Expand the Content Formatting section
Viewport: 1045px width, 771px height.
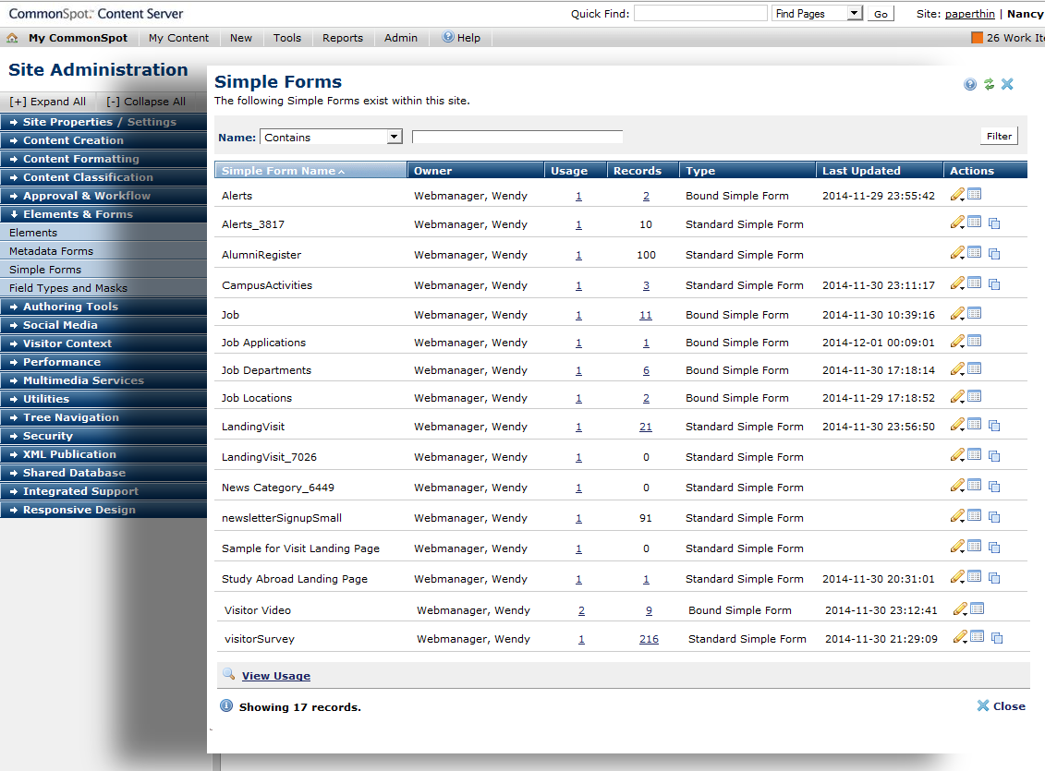pyautogui.click(x=103, y=159)
